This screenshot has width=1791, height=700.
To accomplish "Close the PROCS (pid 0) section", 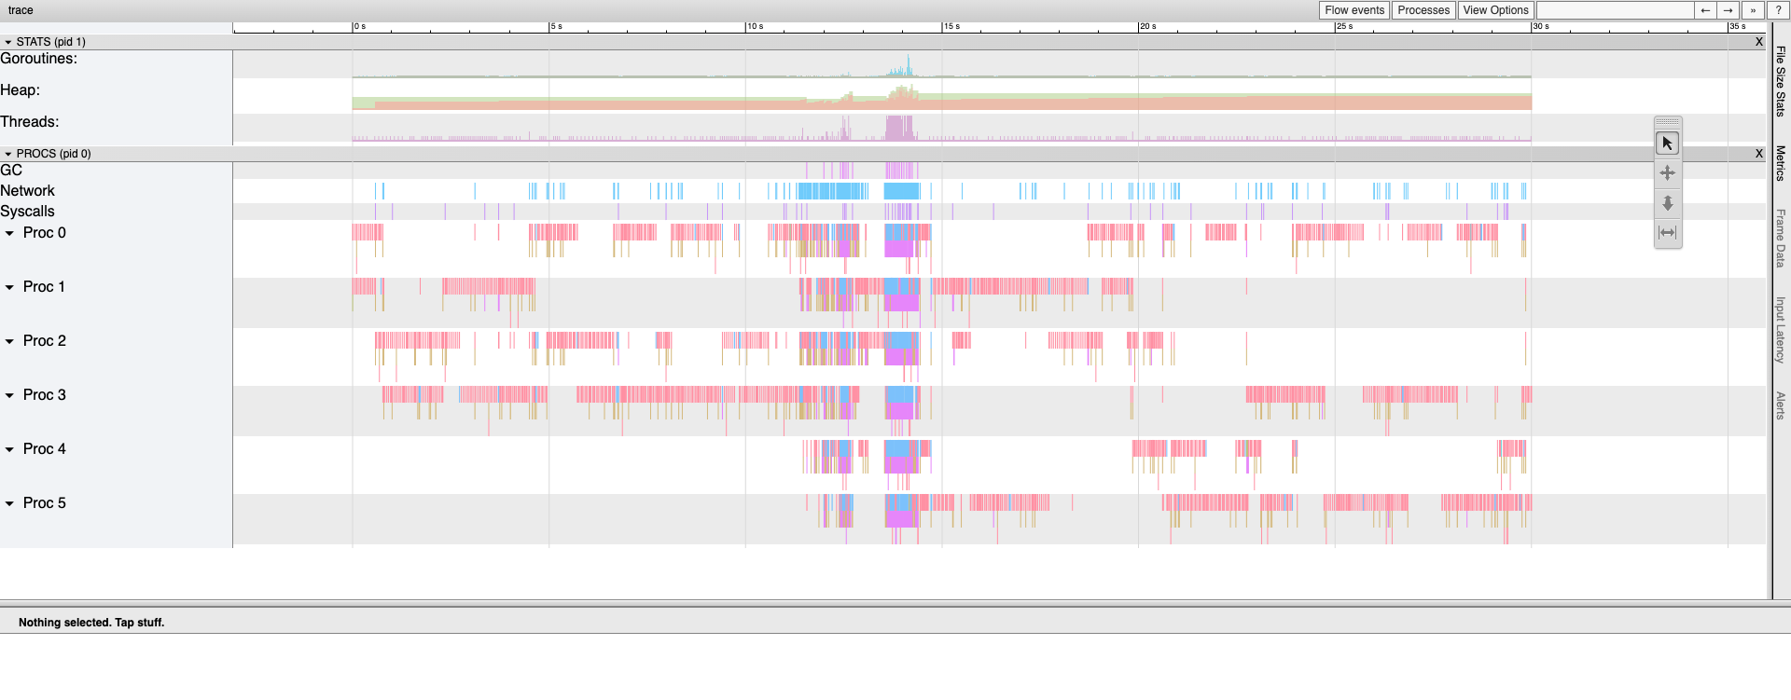I will [x=1759, y=154].
